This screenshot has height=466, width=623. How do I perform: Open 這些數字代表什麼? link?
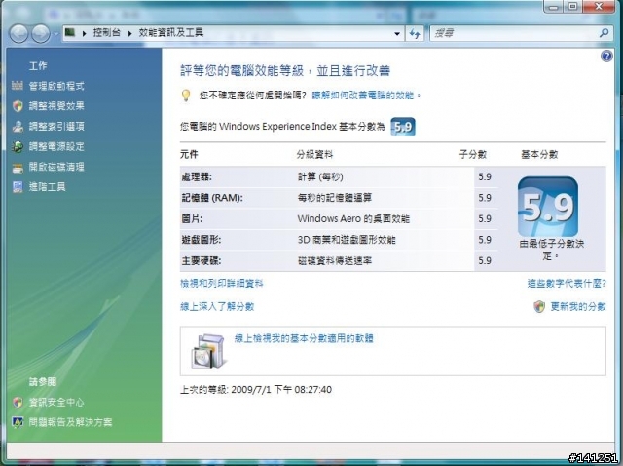pyautogui.click(x=567, y=284)
